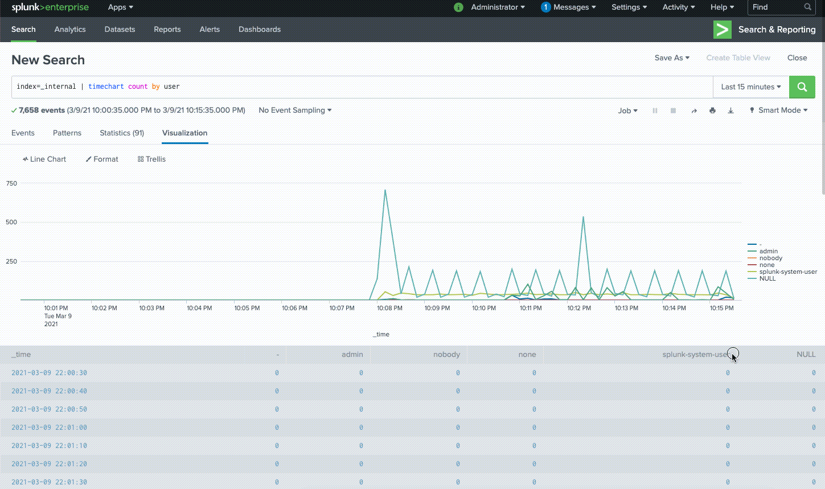The width and height of the screenshot is (825, 489).
Task: Pause the running search job
Action: pyautogui.click(x=655, y=110)
